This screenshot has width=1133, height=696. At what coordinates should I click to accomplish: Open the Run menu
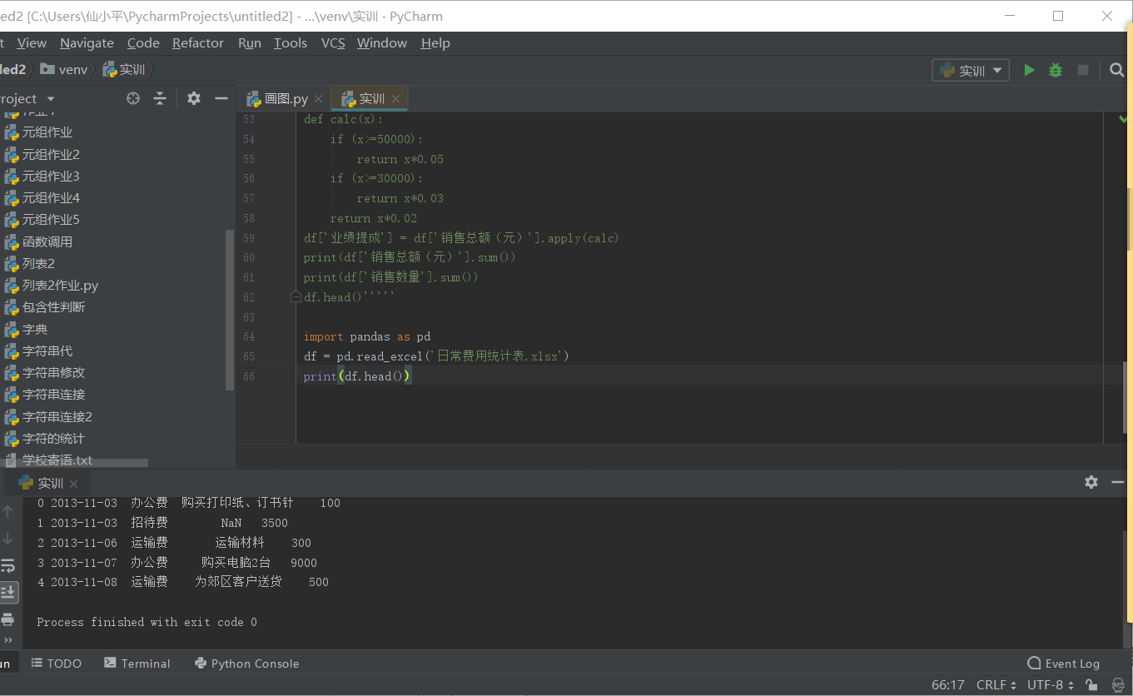pyautogui.click(x=250, y=43)
